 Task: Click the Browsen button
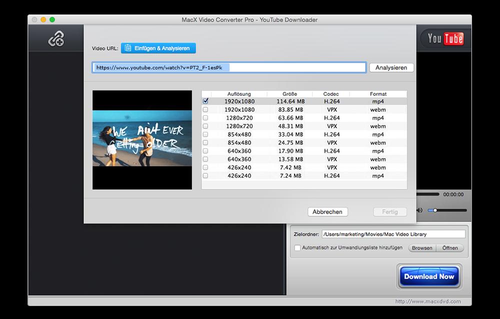coord(422,248)
